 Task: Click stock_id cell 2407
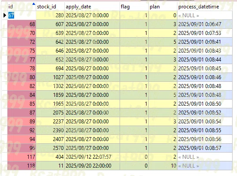[50, 139]
